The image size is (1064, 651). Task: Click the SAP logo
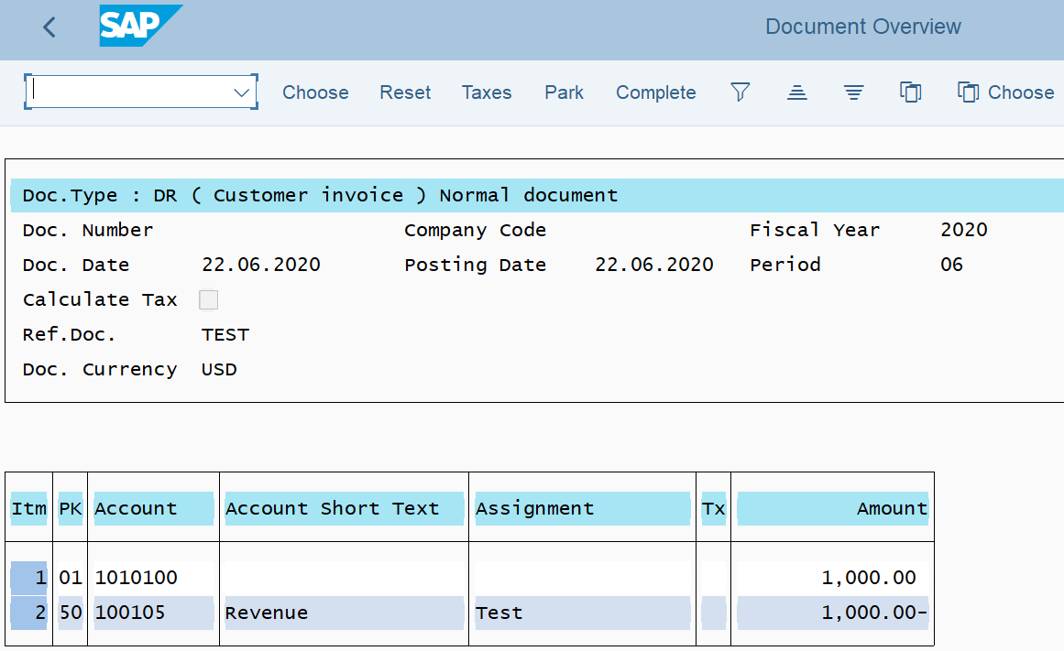click(140, 26)
